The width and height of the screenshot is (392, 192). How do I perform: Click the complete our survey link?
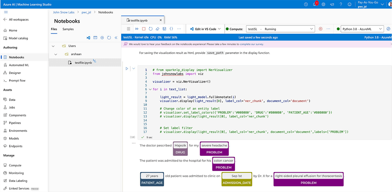tap(252, 44)
